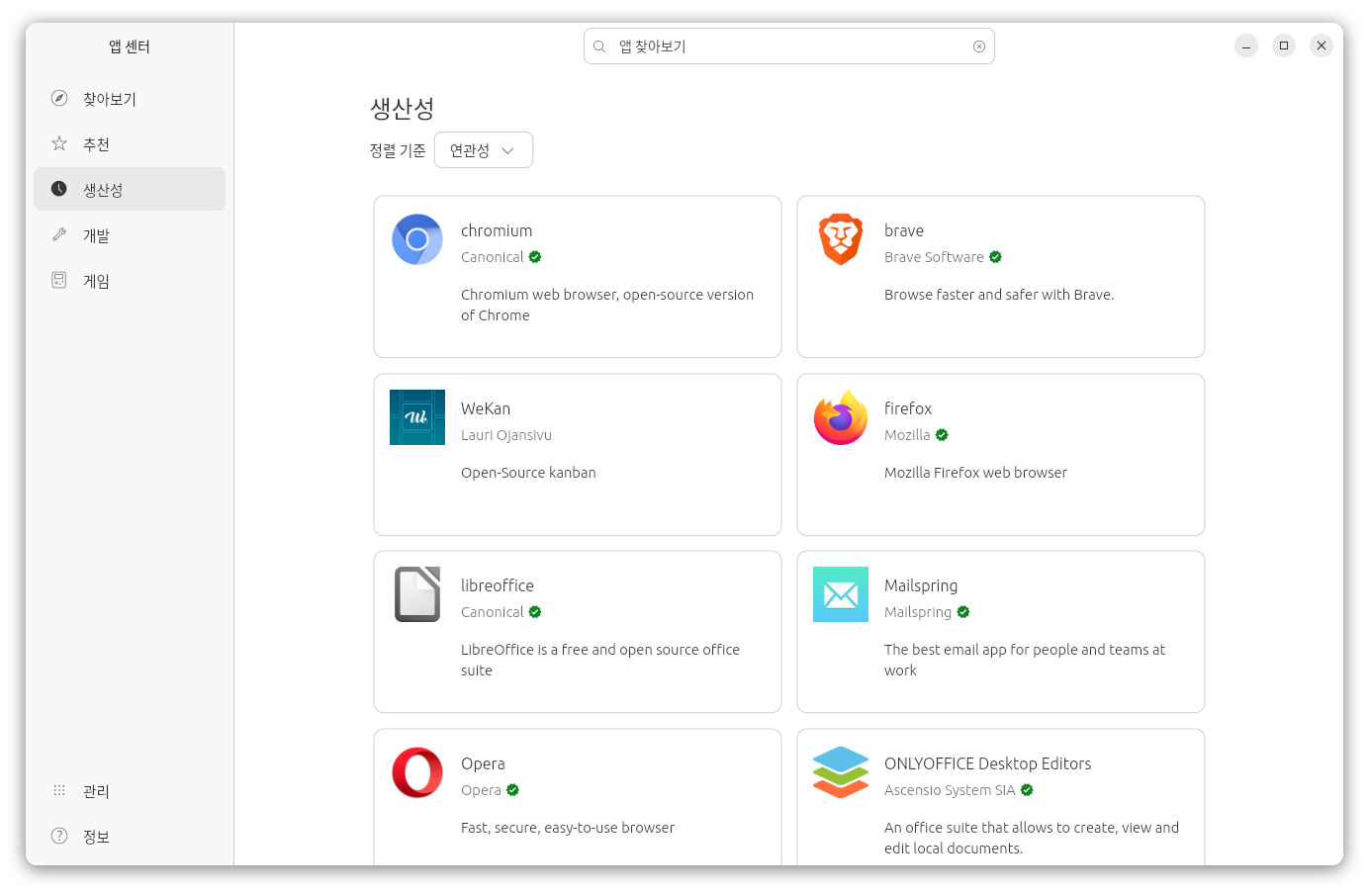Viewport: 1369px width, 894px height.
Task: Close the 앱 센터 window
Action: (x=1322, y=45)
